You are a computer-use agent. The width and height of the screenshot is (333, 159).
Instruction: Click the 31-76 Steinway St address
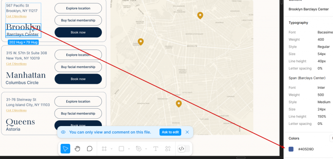tap(21, 100)
